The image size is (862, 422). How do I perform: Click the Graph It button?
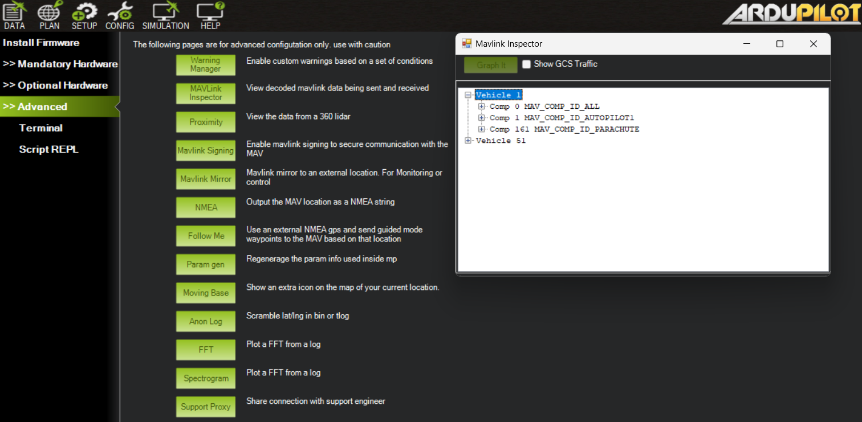click(x=491, y=65)
